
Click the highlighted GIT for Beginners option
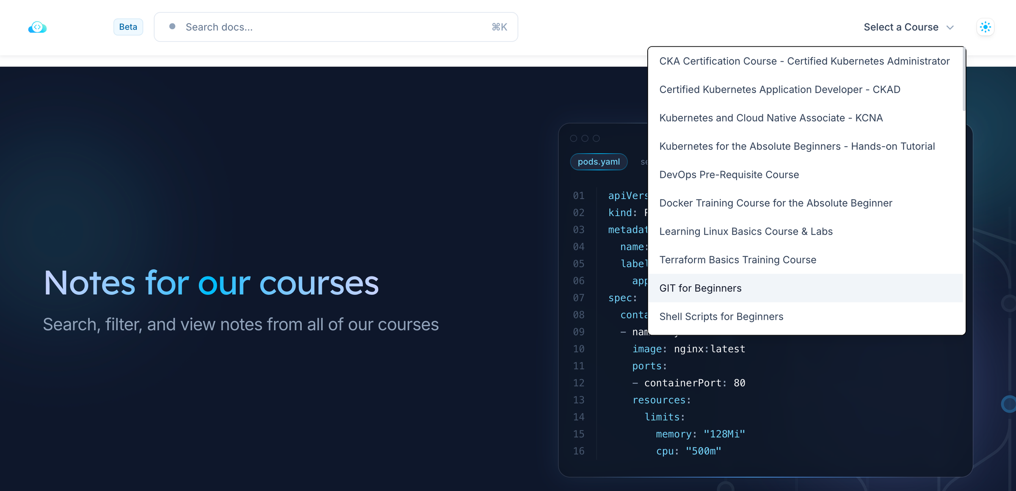(x=700, y=288)
